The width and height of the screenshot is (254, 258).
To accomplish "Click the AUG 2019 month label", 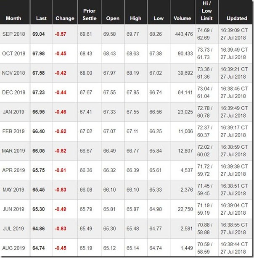I will (x=13, y=248).
